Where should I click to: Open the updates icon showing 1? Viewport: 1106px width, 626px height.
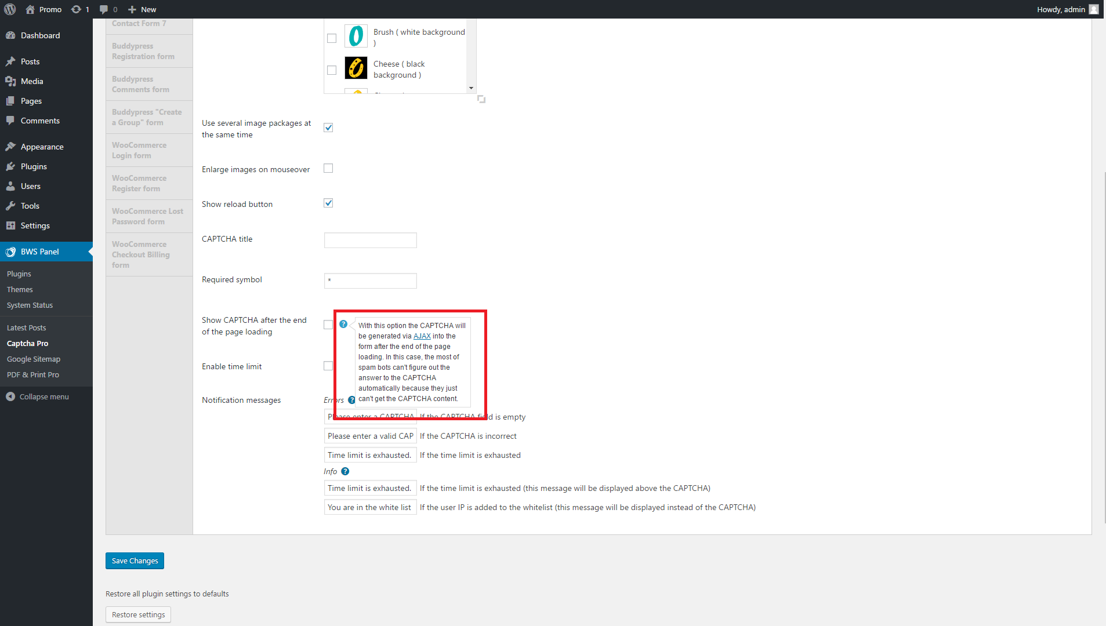[x=76, y=9]
